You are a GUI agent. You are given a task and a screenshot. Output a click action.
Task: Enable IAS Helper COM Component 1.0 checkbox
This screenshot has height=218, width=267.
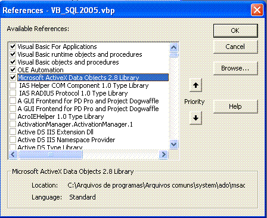[x=13, y=85]
